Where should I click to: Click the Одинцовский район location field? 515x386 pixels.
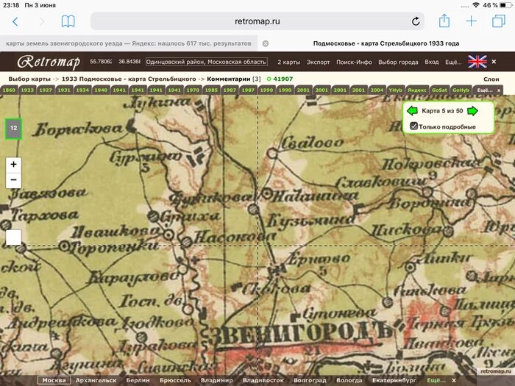(x=206, y=62)
